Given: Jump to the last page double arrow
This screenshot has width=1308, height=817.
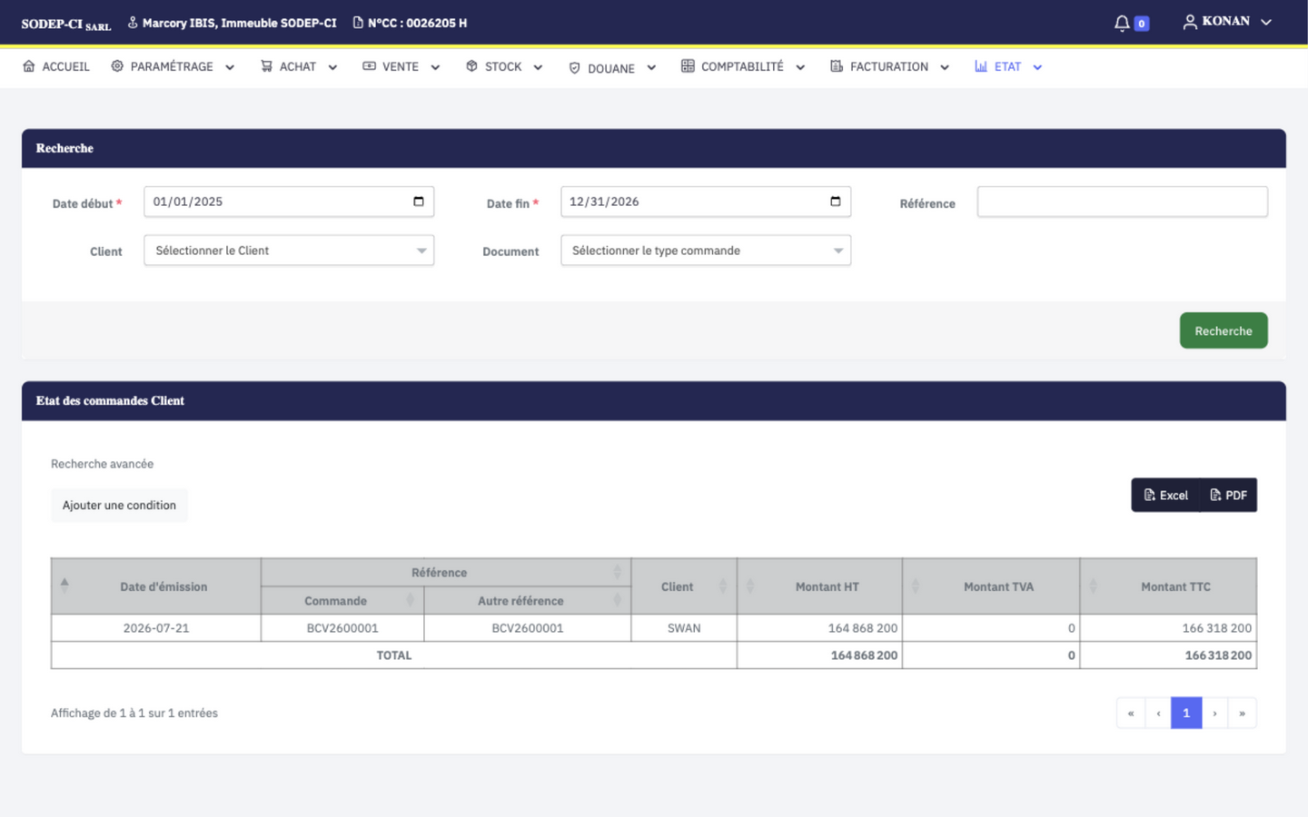Looking at the screenshot, I should point(1242,713).
